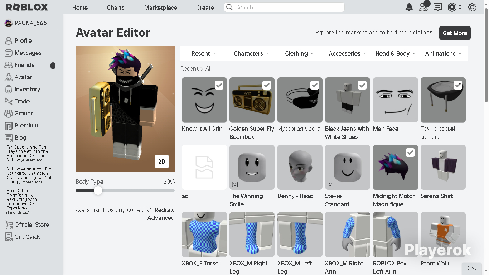Image resolution: width=489 pixels, height=275 pixels.
Task: Expand the Head & Body dropdown
Action: click(x=396, y=53)
